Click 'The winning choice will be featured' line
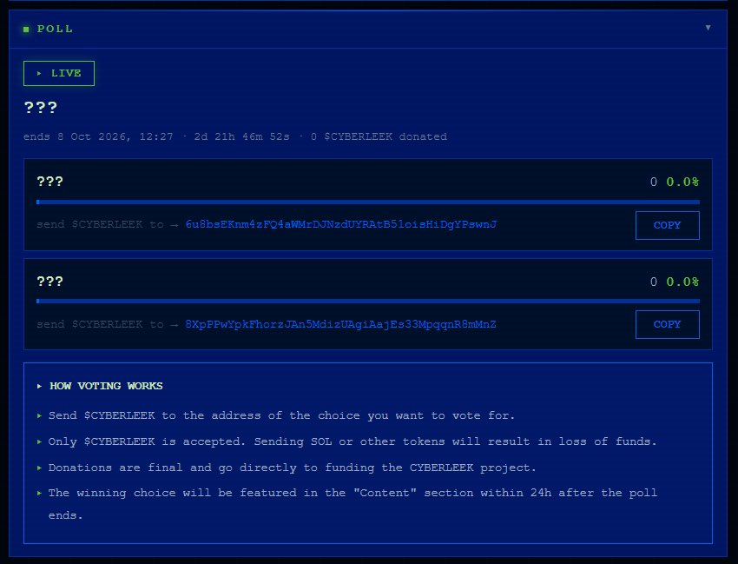 [353, 504]
